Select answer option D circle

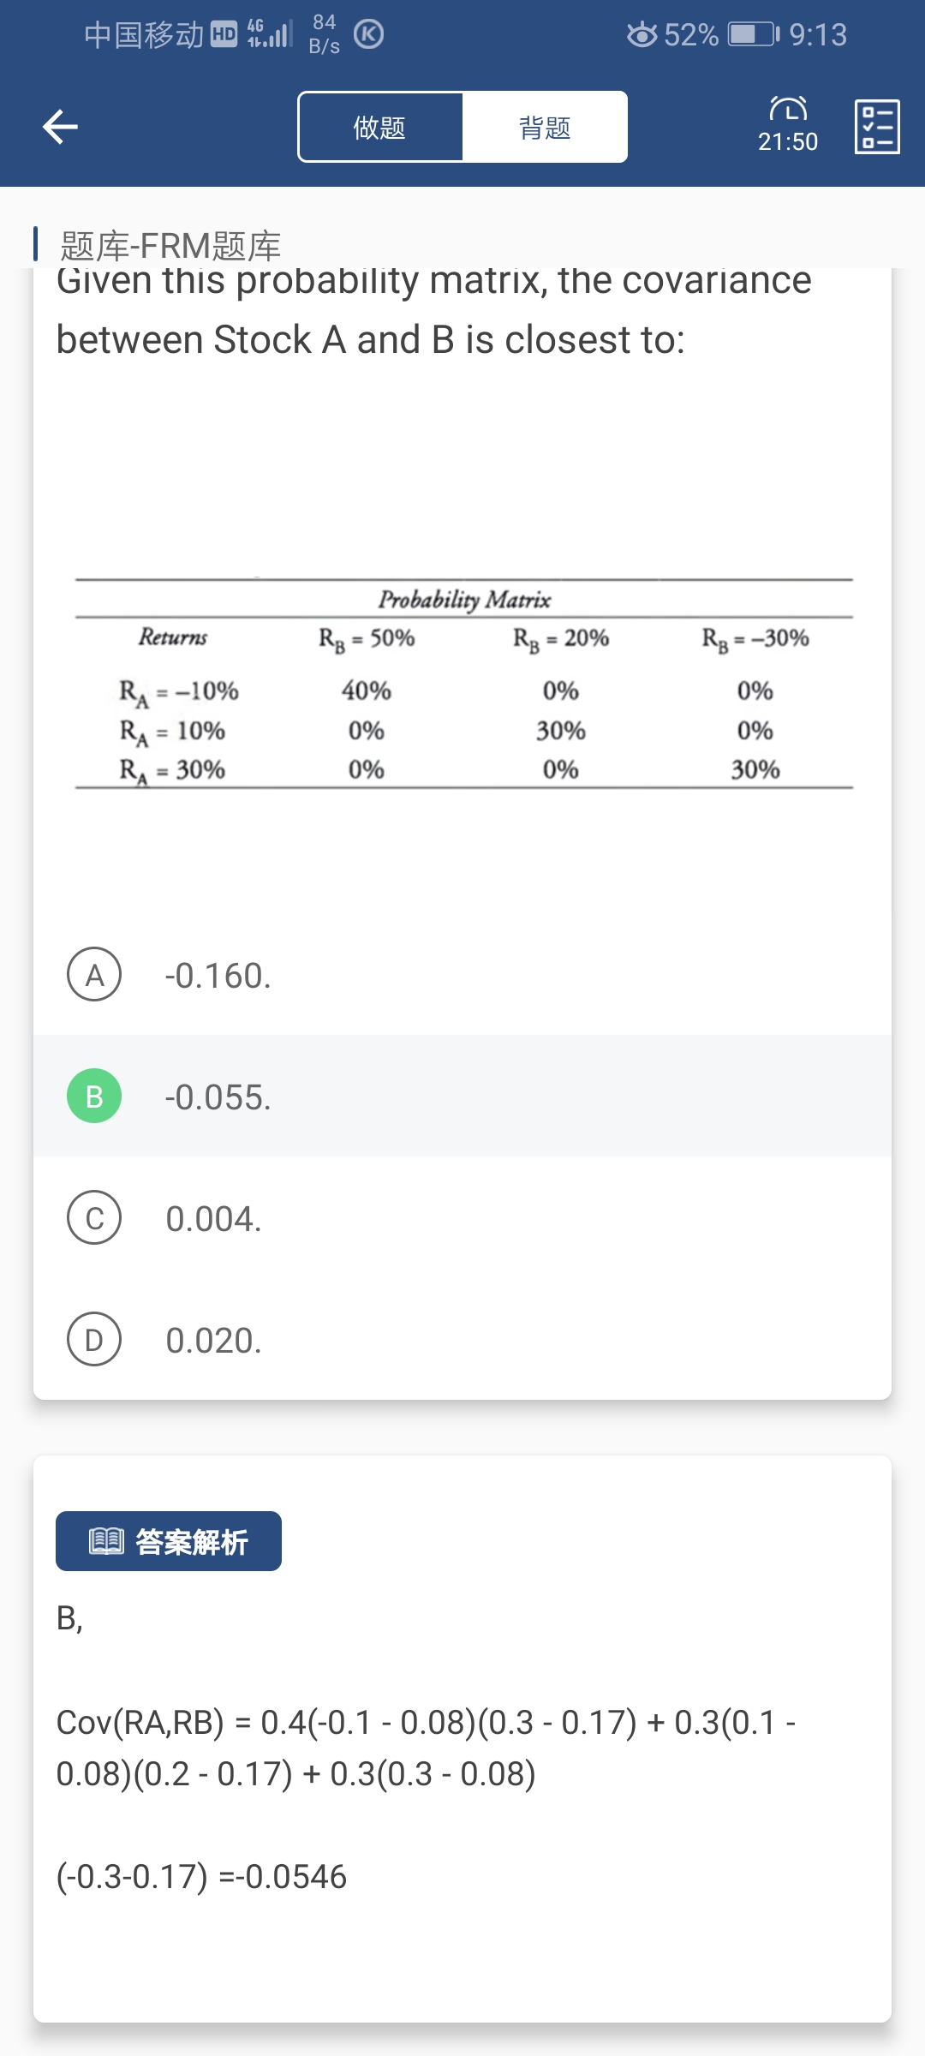pyautogui.click(x=94, y=1339)
